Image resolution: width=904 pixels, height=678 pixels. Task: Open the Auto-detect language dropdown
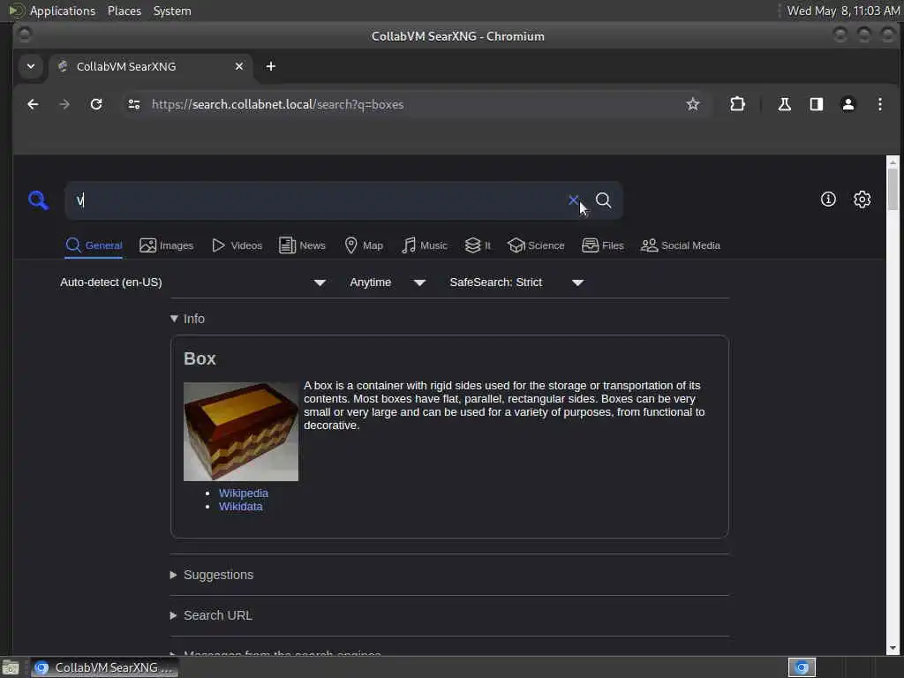point(193,282)
